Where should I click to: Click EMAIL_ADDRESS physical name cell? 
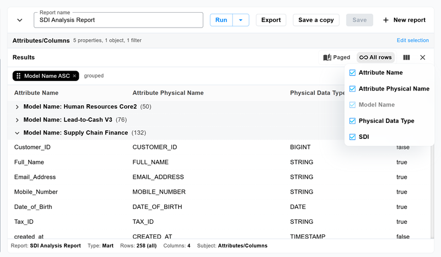pos(158,177)
